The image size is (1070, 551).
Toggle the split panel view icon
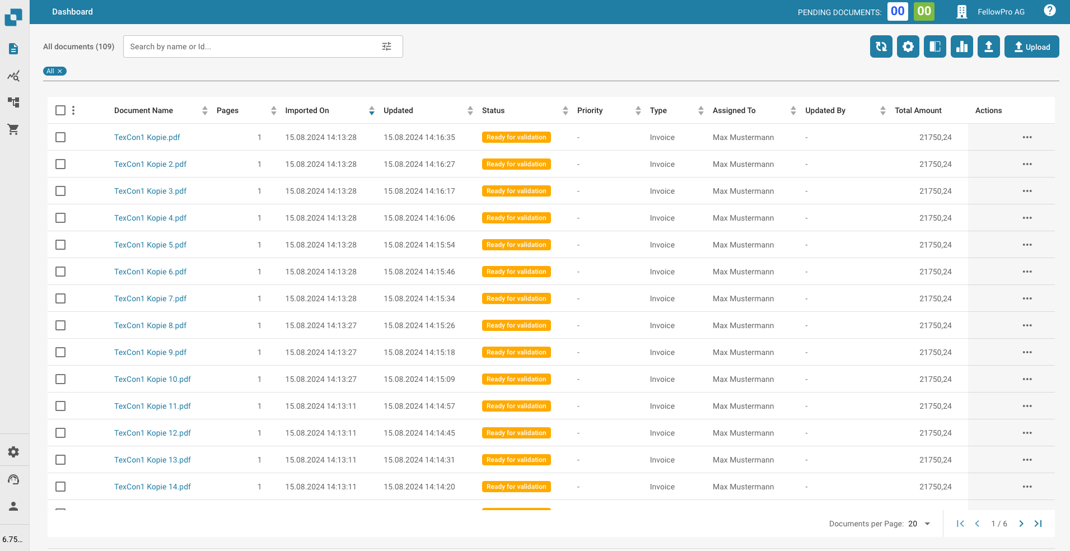[x=935, y=46]
